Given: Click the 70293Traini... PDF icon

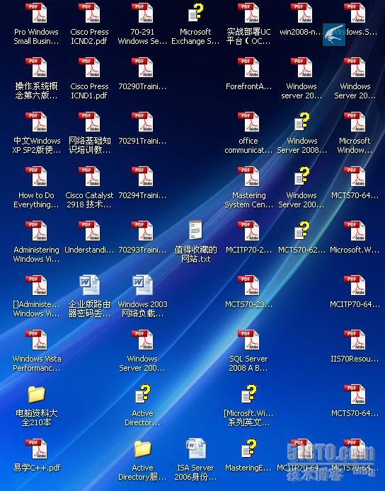Looking at the screenshot, I should 142,231.
